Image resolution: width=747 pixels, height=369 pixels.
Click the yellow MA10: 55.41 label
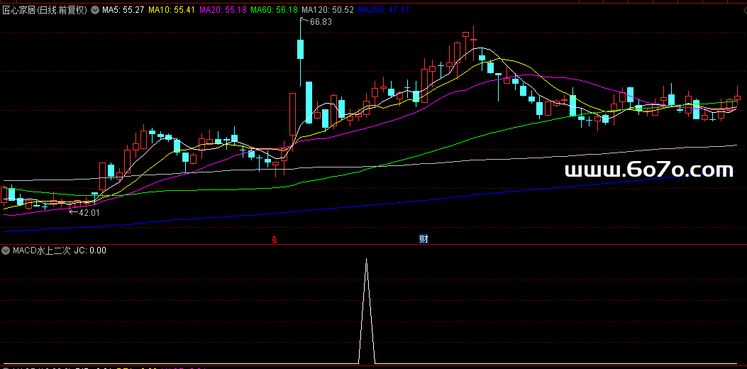[171, 11]
